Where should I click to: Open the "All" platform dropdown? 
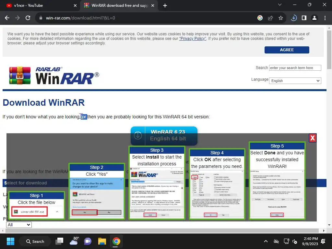coord(19,225)
